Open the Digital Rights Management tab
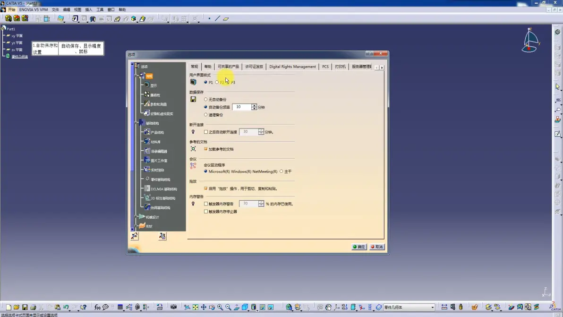Screen dimensions: 563x317 (293, 67)
